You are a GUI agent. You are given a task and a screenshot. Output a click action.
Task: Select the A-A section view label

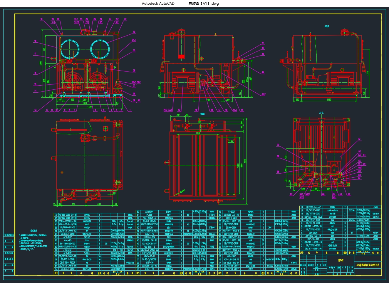(321, 113)
